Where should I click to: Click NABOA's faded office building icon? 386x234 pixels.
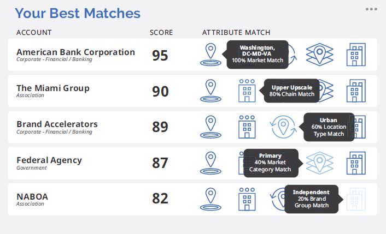pyautogui.click(x=356, y=199)
